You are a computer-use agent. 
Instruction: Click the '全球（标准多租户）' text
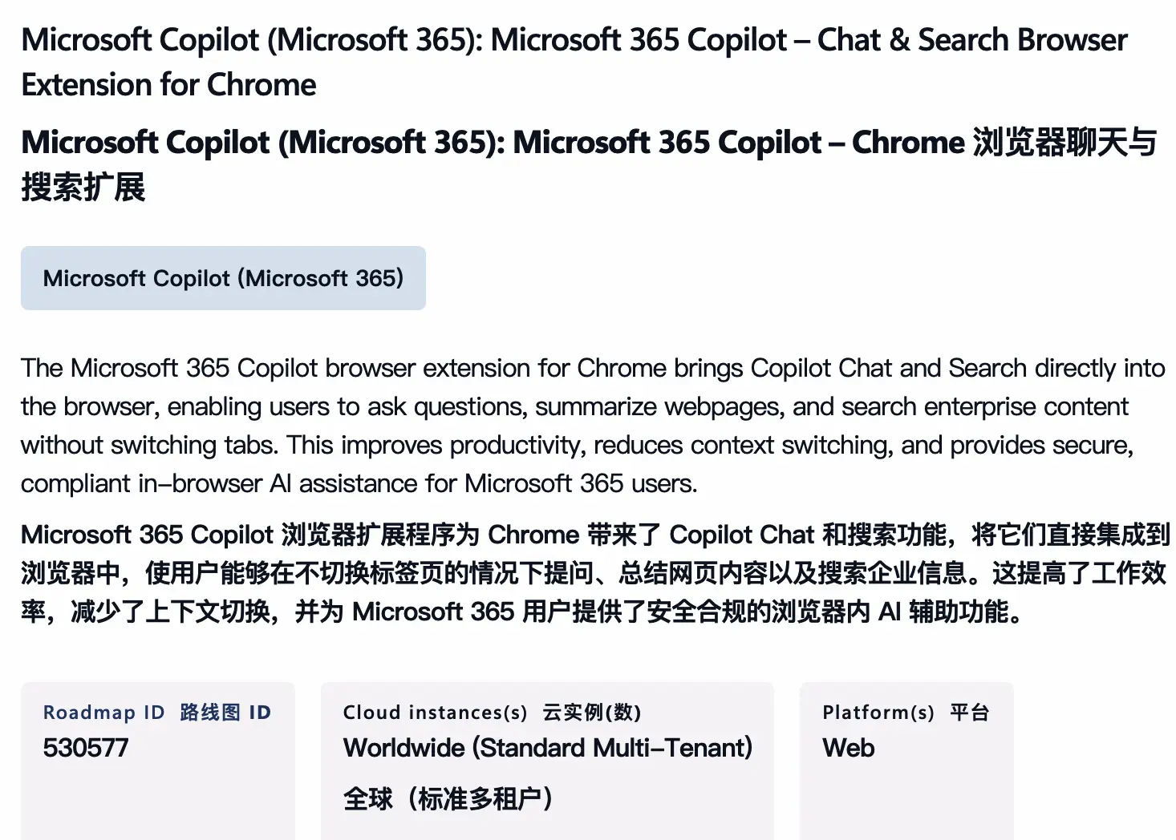pyautogui.click(x=448, y=799)
